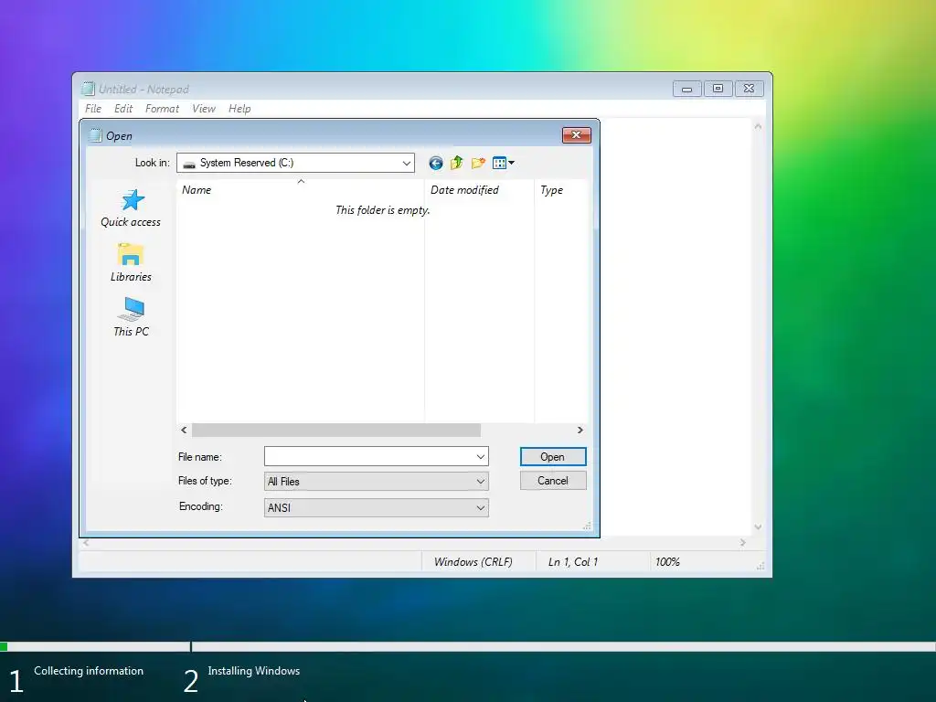The height and width of the screenshot is (702, 936).
Task: Go up one folder level
Action: 457,163
